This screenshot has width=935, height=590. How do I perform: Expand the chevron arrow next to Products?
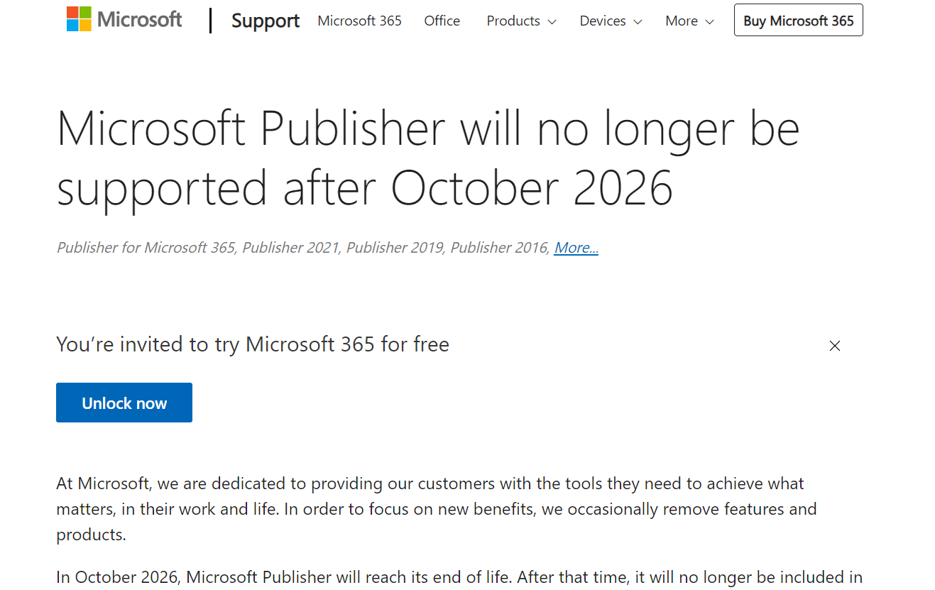(553, 21)
